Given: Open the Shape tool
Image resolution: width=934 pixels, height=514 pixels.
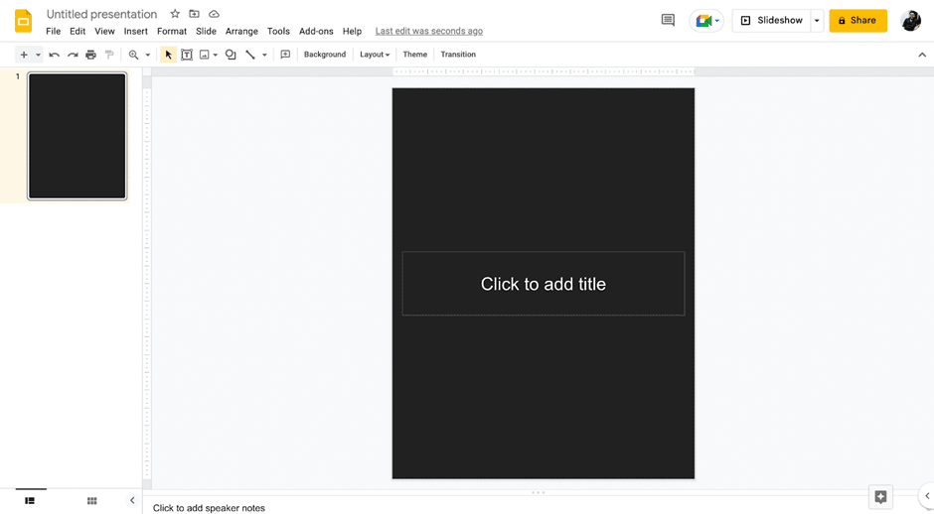Looking at the screenshot, I should coord(231,55).
